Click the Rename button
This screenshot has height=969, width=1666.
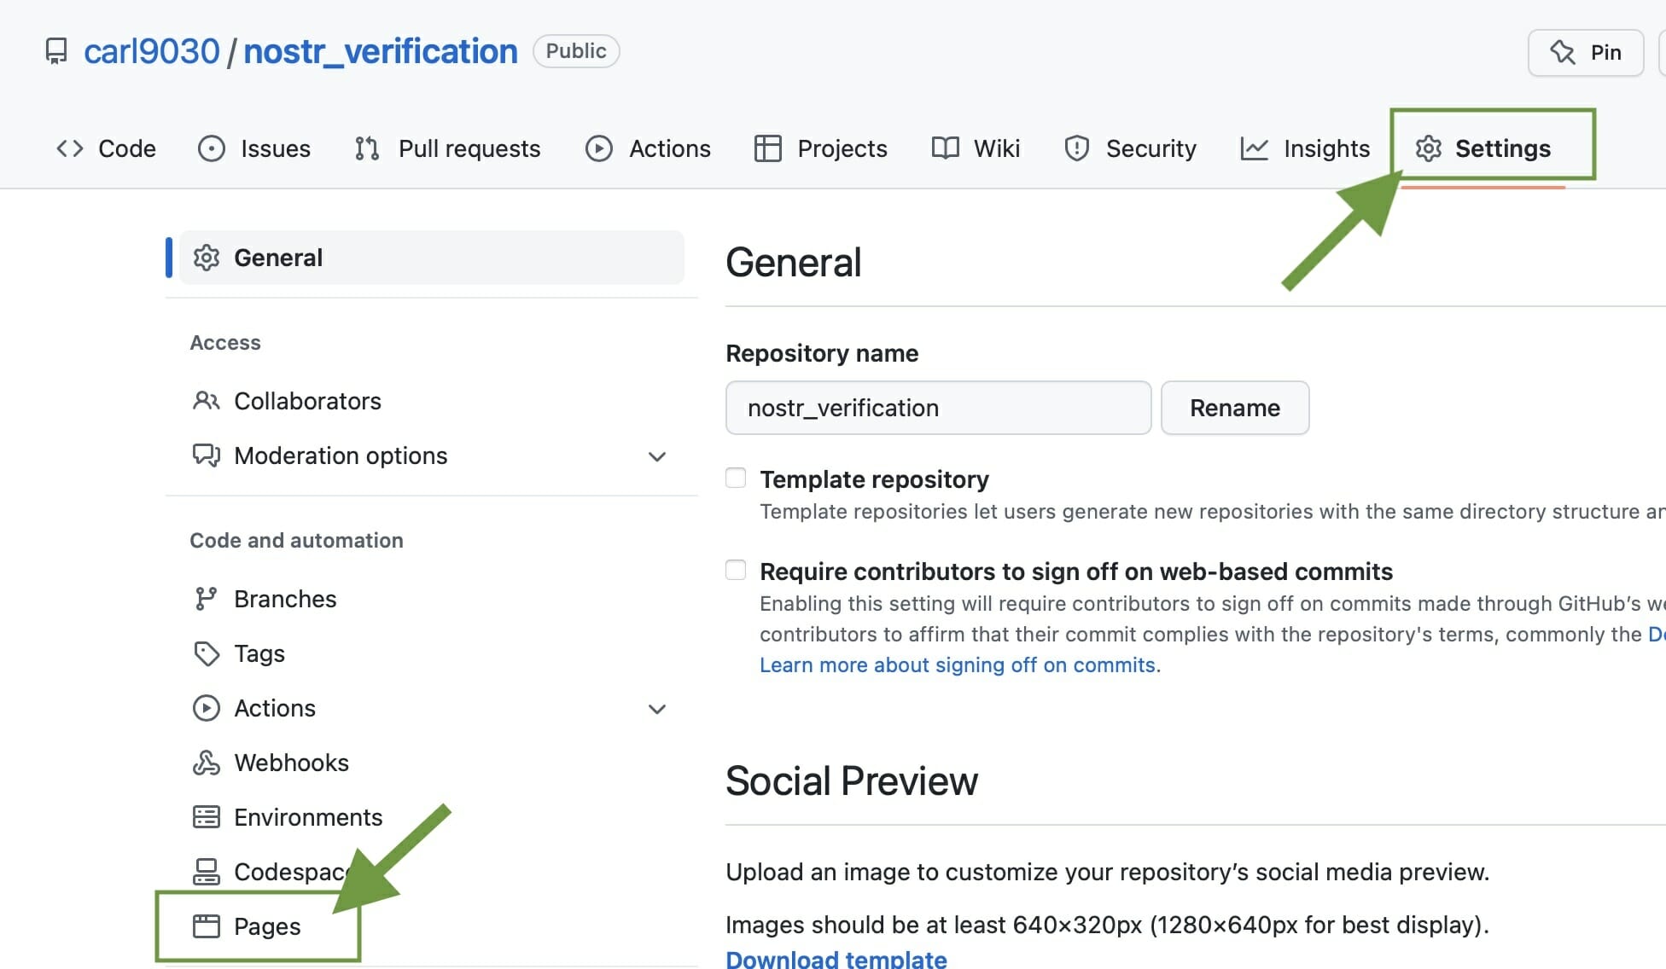click(1235, 408)
